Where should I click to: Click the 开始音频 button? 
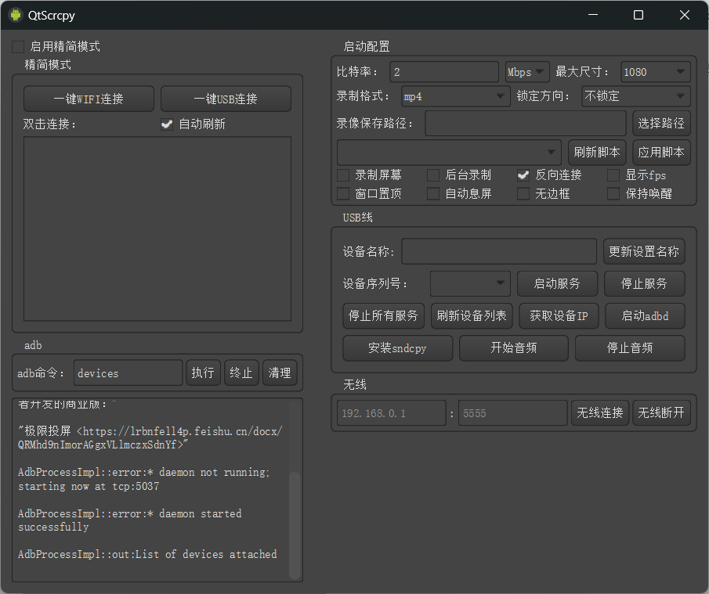(514, 347)
